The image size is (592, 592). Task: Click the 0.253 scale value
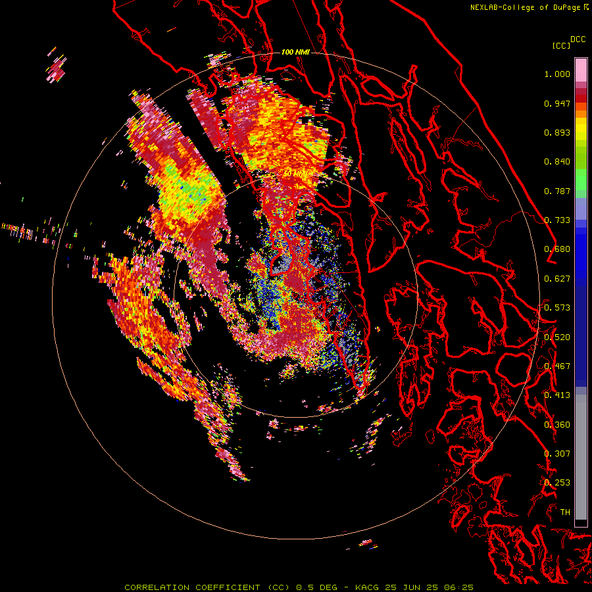point(557,483)
